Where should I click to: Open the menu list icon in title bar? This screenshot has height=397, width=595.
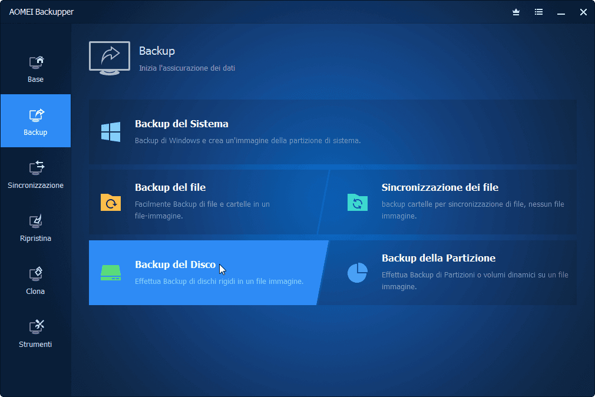pos(538,12)
